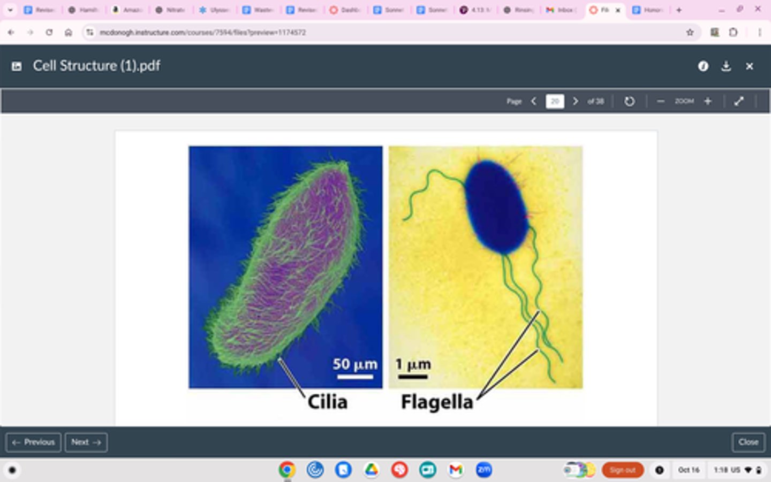Click the Sign out button
This screenshot has height=482, width=771.
tap(623, 470)
